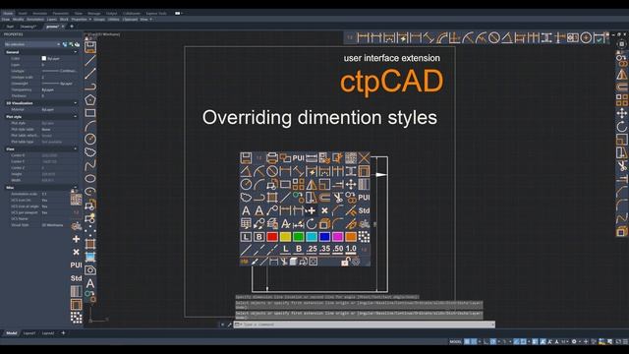Collapse the Misc section in Properties
The image size is (629, 354).
75,188
